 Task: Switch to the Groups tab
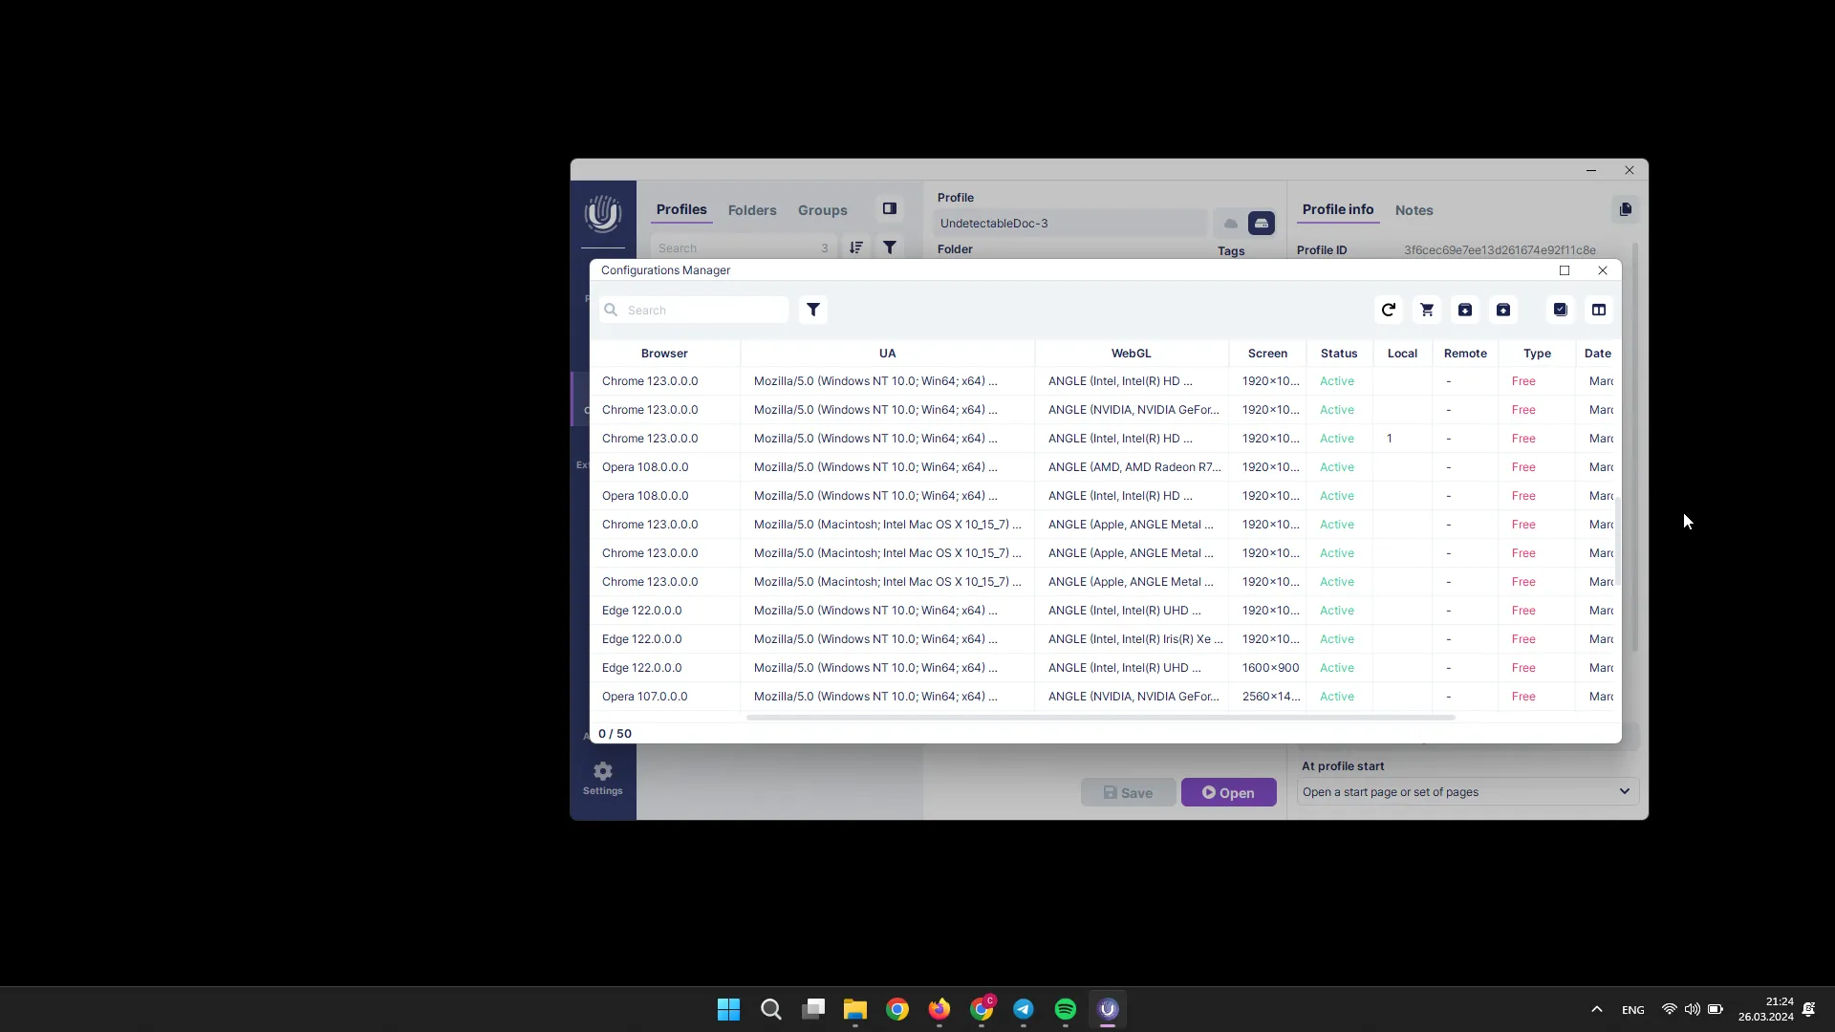823,210
